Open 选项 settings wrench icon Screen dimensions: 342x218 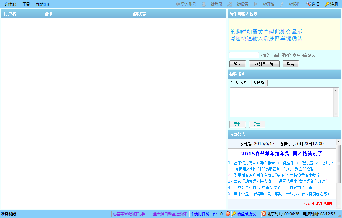[x=308, y=4]
